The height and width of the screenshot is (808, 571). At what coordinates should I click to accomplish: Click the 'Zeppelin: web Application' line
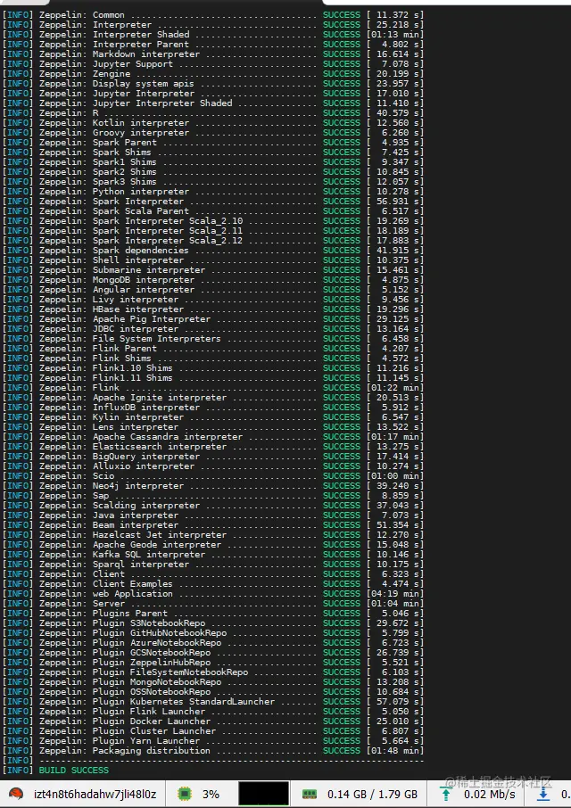click(213, 594)
